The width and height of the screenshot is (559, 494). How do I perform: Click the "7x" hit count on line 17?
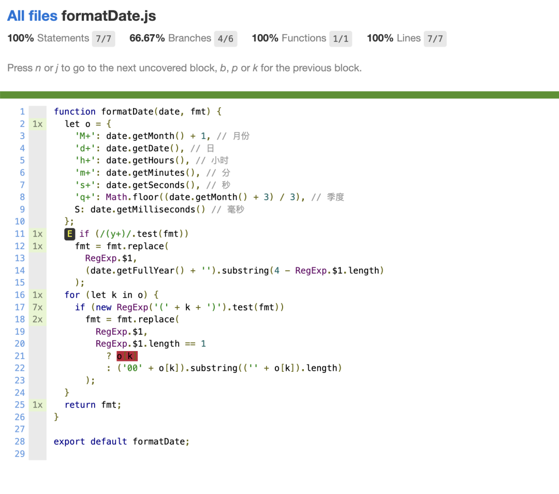click(37, 307)
